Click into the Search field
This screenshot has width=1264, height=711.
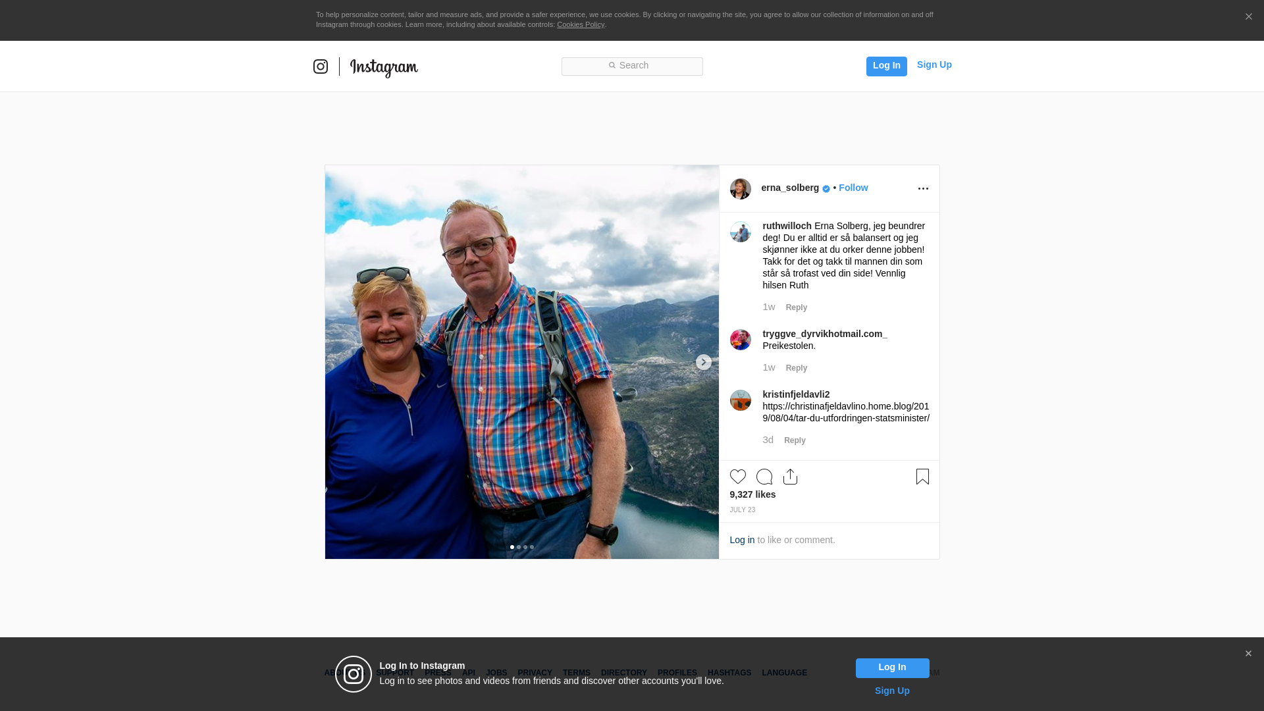(x=632, y=66)
